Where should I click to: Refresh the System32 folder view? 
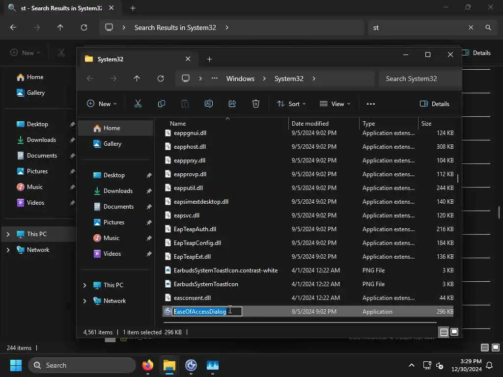pyautogui.click(x=161, y=79)
